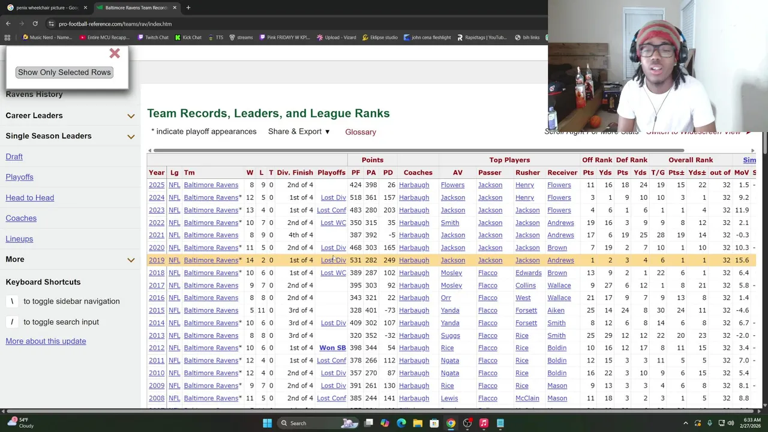This screenshot has width=768, height=432.
Task: Launch Microsoft Edge from taskbar
Action: 401,423
